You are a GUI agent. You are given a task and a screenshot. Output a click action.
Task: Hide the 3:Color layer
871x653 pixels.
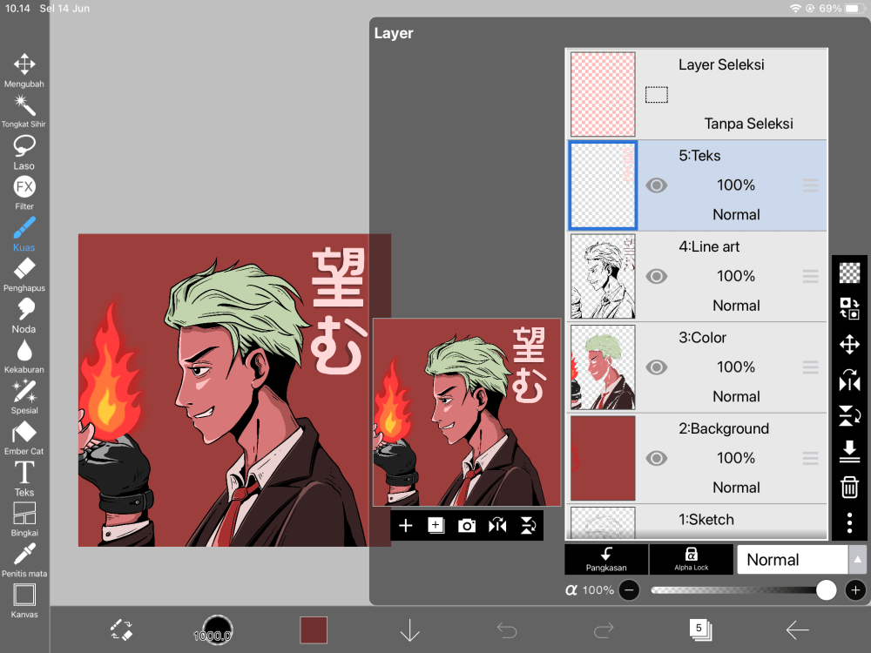pos(657,367)
